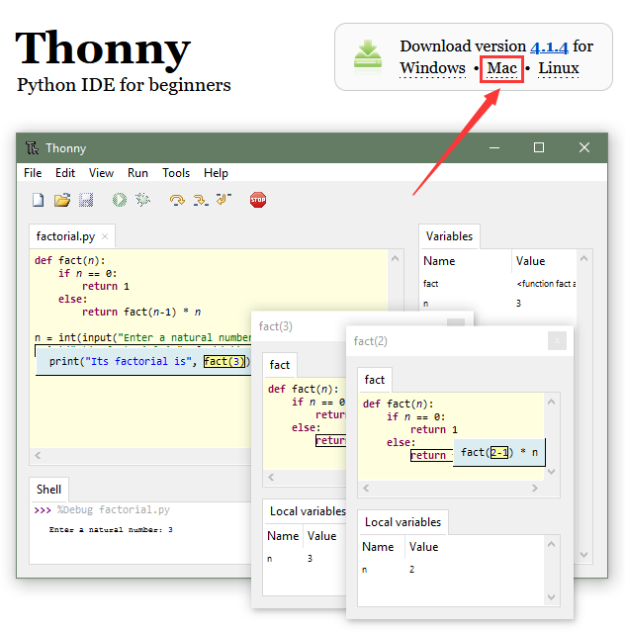Select the Shell panel tab
Screen dimensions: 625x632
coord(48,490)
